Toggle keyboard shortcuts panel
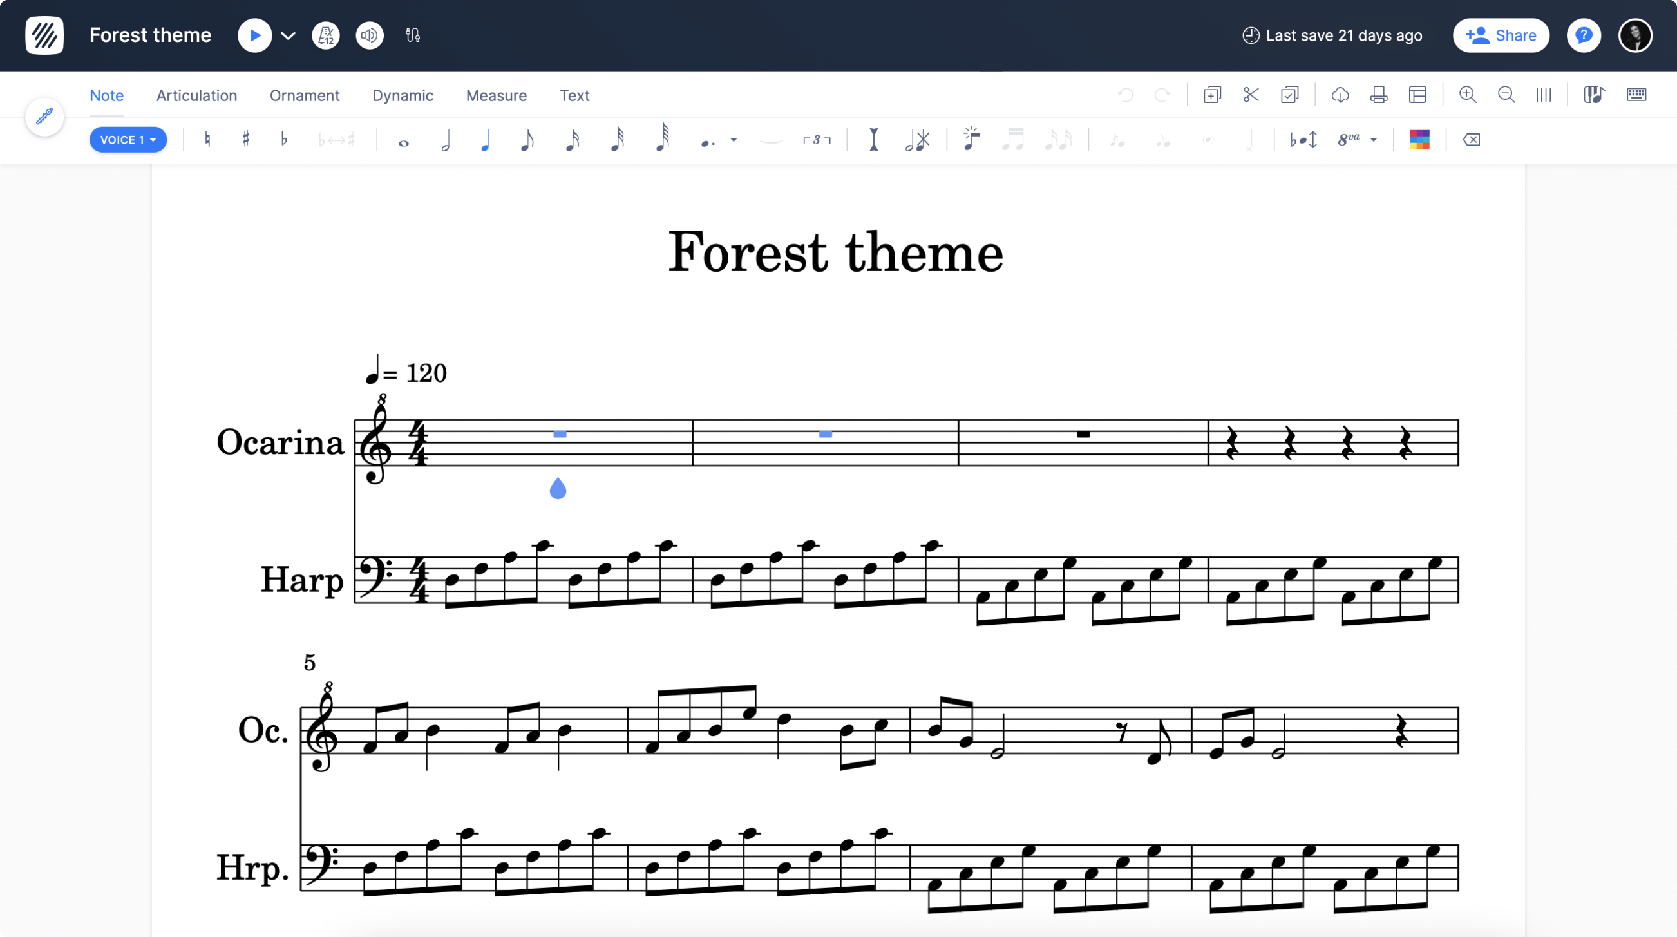The image size is (1677, 937). 1636,95
